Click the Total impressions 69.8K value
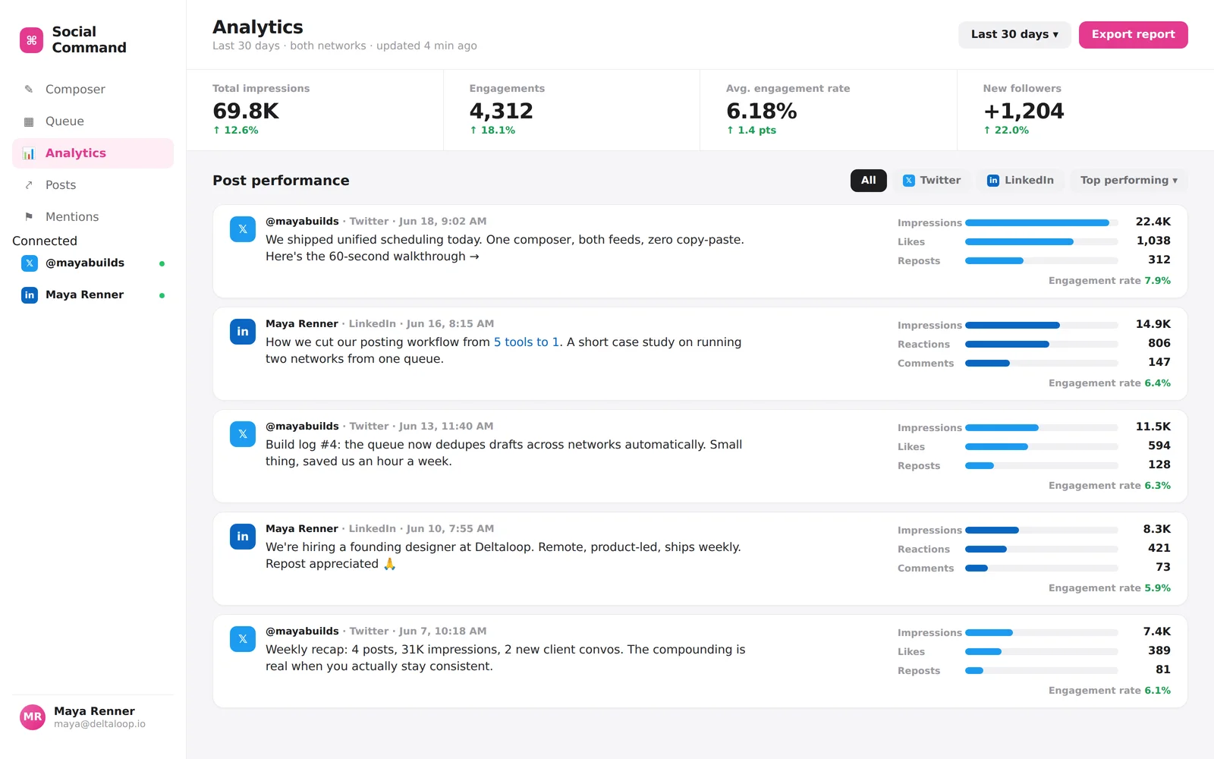 coord(246,112)
